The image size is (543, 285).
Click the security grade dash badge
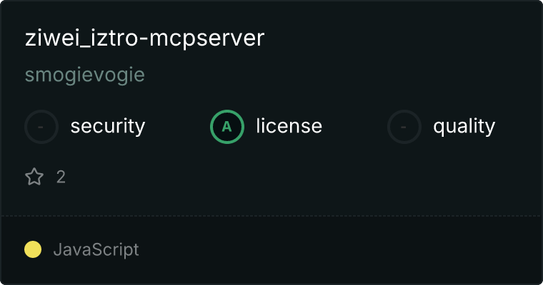coord(41,127)
